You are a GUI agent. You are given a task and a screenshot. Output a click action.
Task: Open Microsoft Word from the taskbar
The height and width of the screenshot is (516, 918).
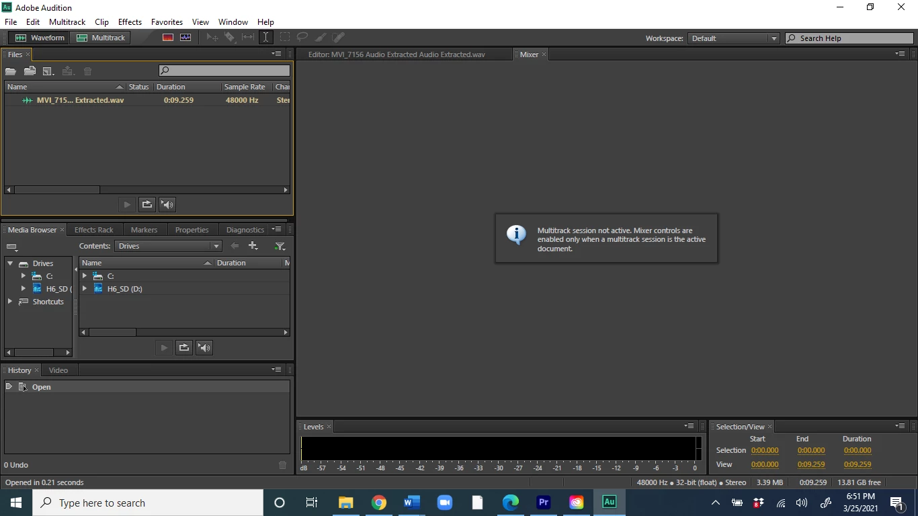pos(412,503)
